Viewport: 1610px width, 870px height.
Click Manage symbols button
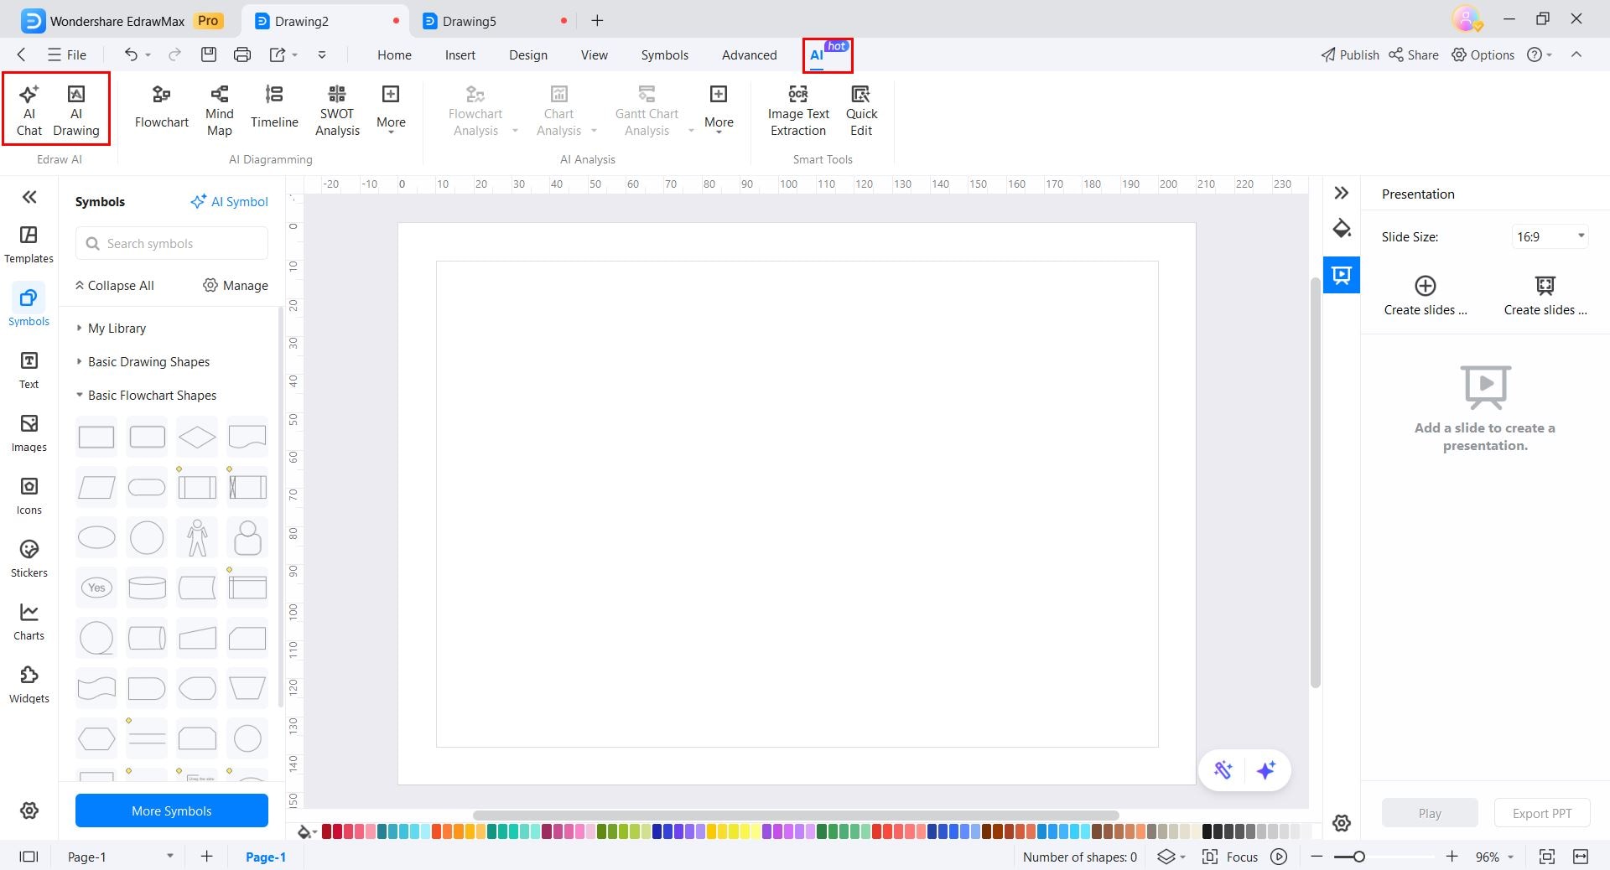(236, 285)
